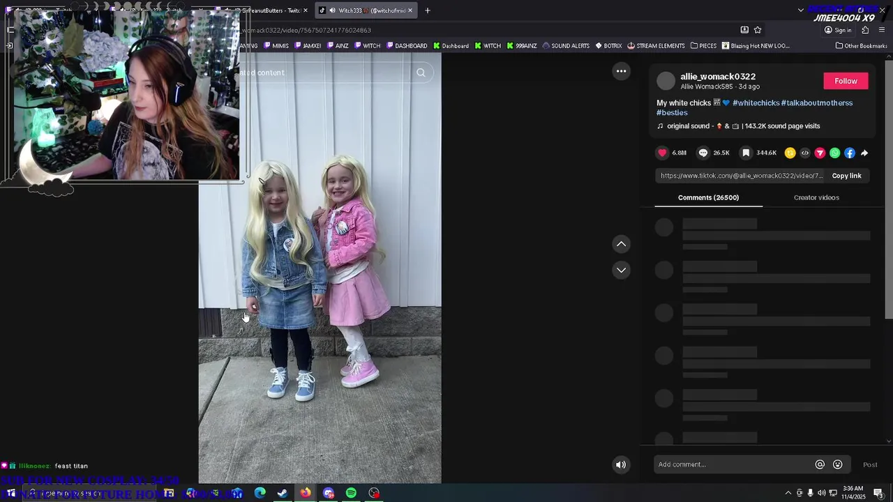Open Spotify from the taskbar

point(351,493)
